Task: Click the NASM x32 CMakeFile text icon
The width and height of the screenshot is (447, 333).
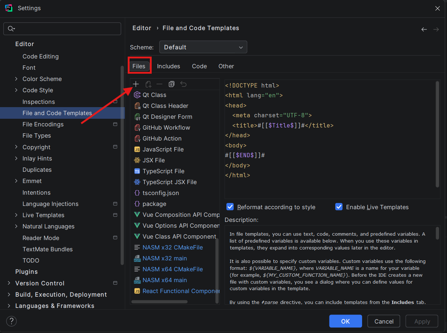Action: [x=137, y=247]
